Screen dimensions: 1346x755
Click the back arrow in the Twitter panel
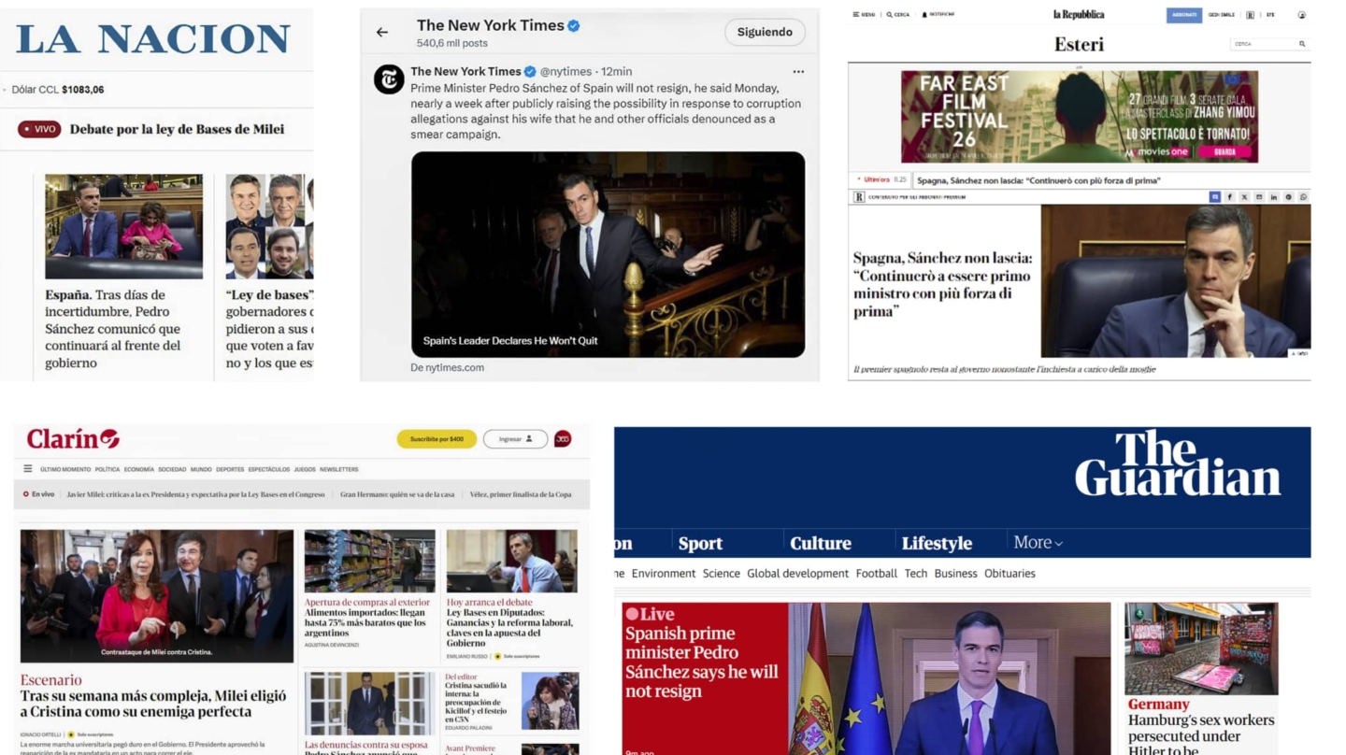[x=382, y=33]
